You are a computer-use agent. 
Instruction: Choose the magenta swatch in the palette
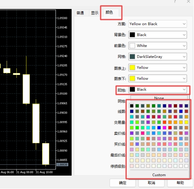click(x=165, y=128)
